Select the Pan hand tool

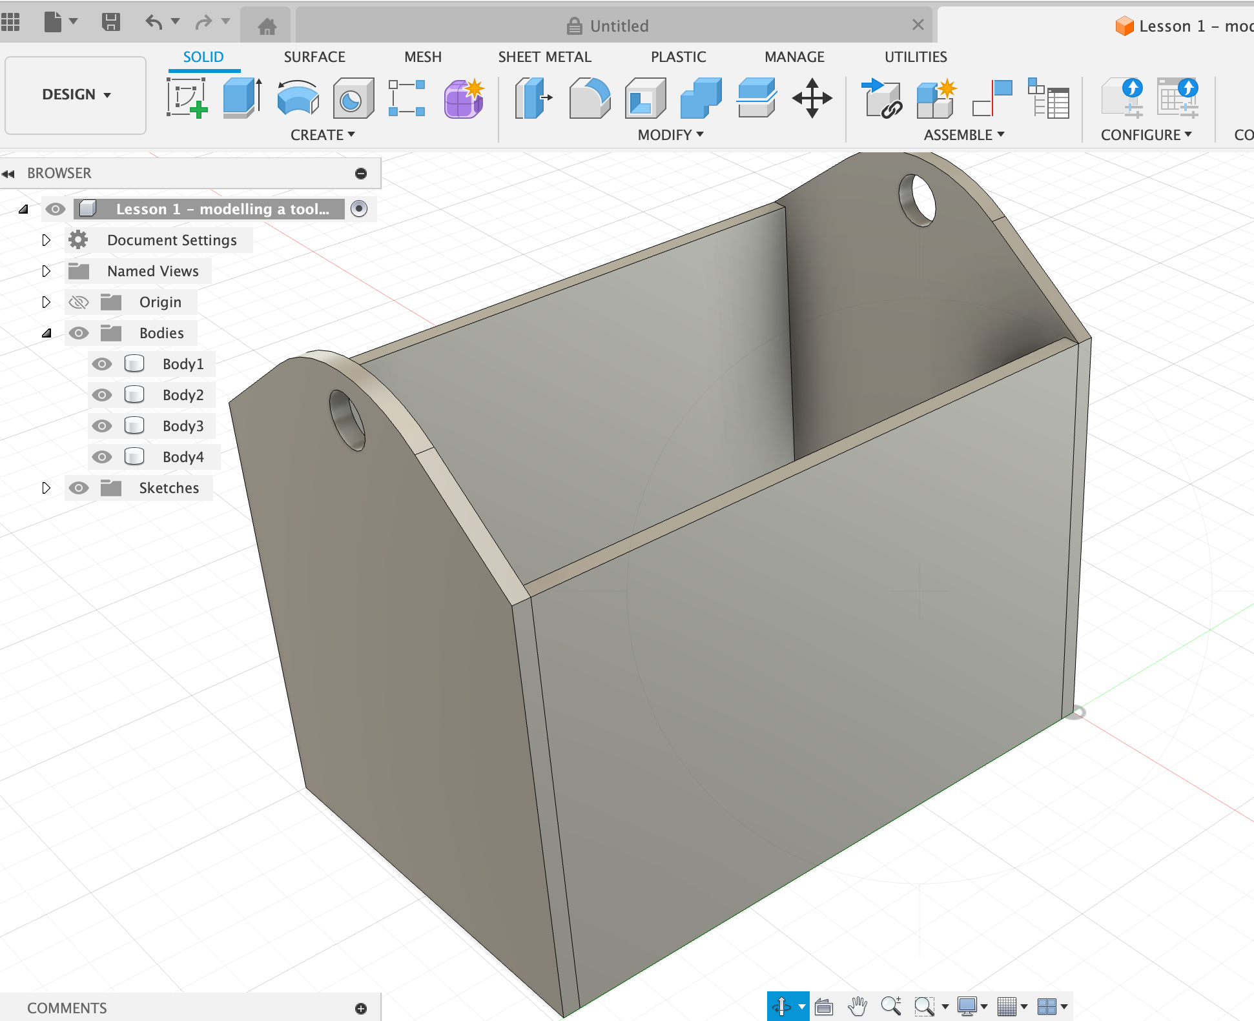858,1006
